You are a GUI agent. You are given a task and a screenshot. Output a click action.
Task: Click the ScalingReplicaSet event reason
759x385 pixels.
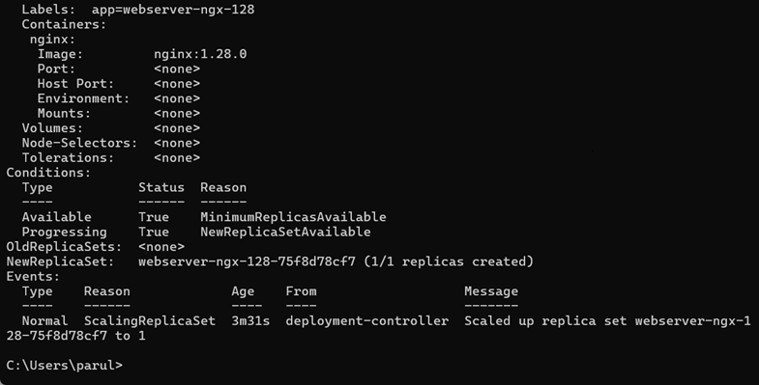pos(150,320)
